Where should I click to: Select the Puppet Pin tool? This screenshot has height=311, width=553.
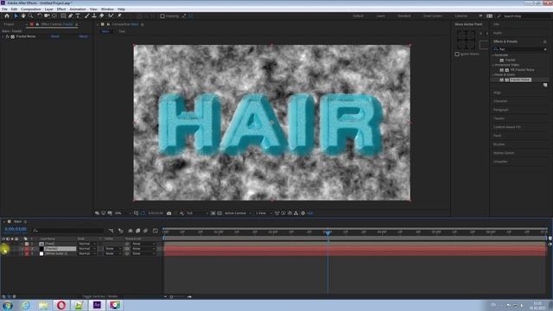pyautogui.click(x=119, y=16)
